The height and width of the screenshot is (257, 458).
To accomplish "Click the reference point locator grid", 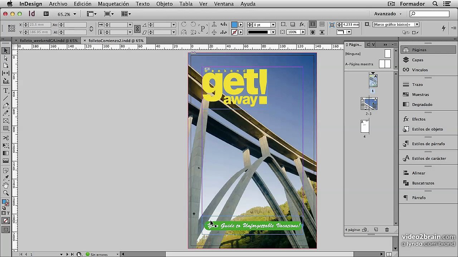I will pos(11,28).
